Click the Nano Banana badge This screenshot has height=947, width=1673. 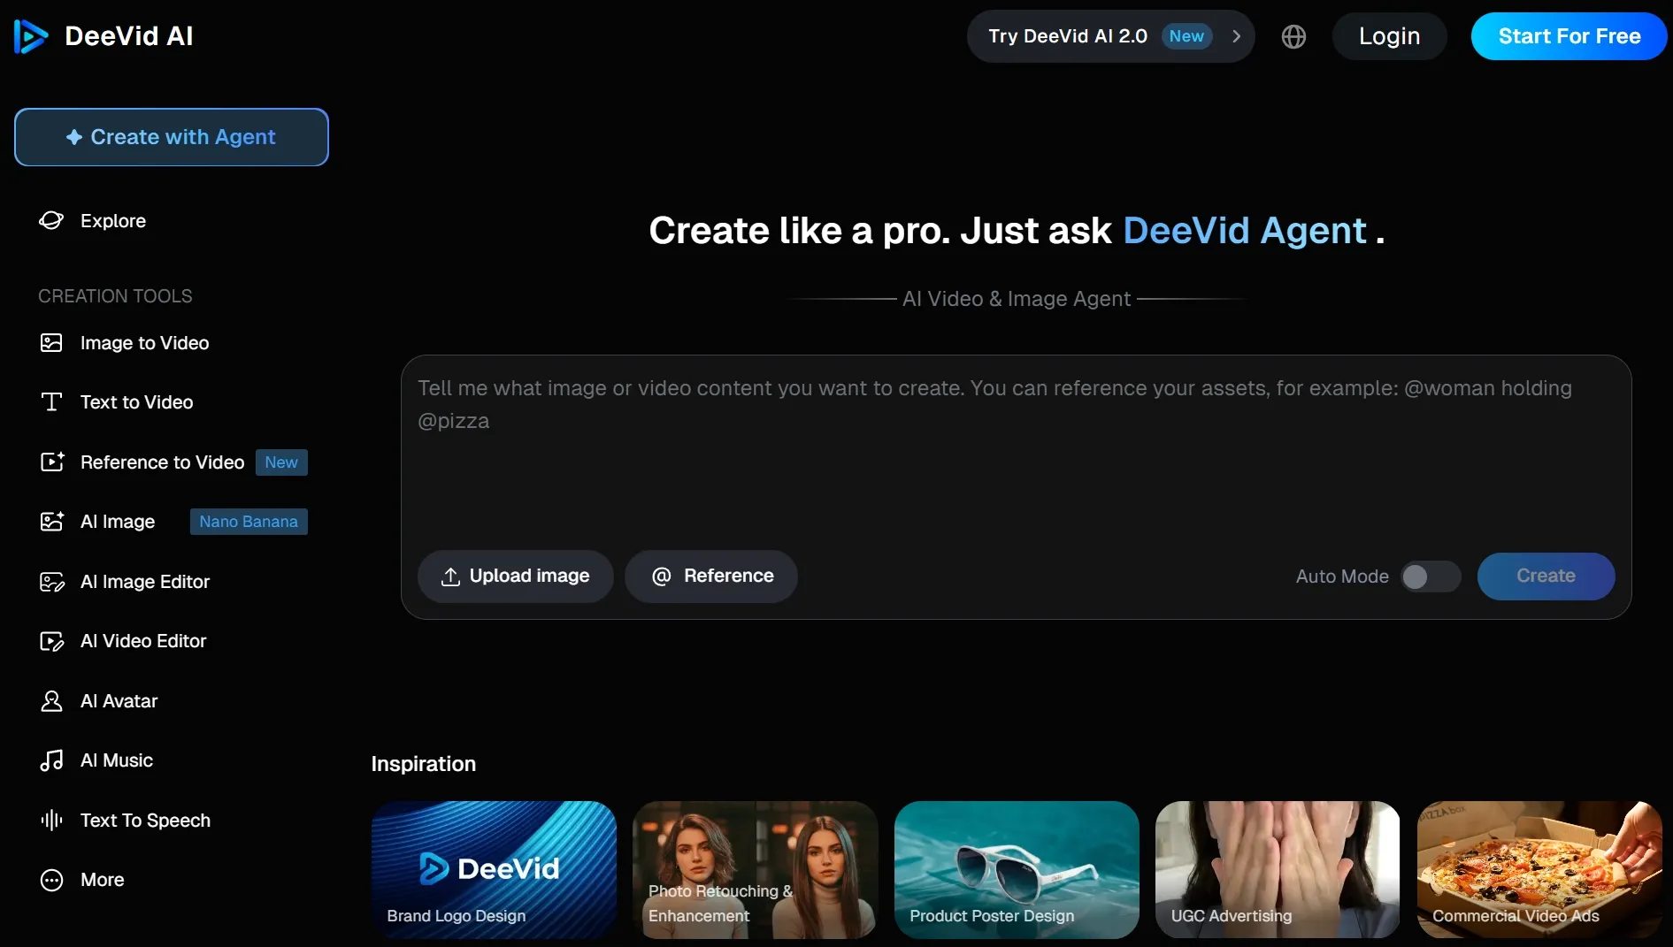pyautogui.click(x=249, y=522)
